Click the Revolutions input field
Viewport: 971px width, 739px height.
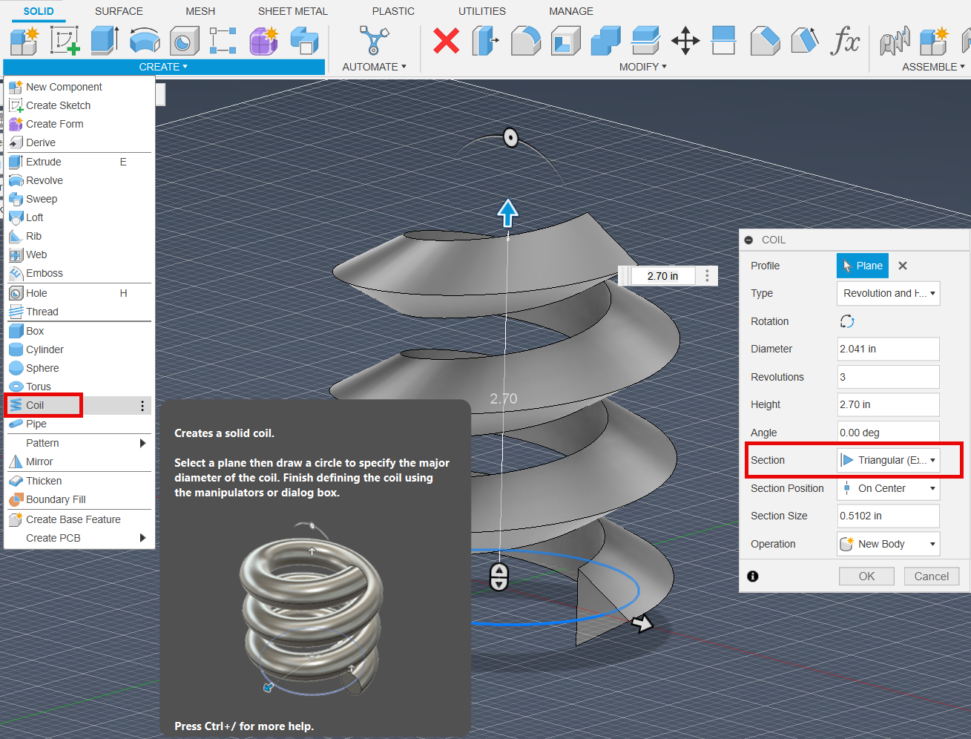[889, 377]
